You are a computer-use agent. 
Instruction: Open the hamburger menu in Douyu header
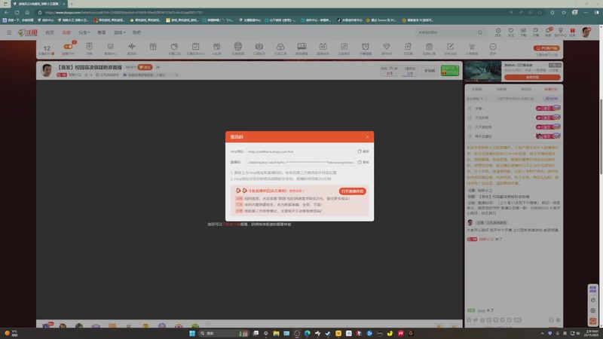click(9, 32)
